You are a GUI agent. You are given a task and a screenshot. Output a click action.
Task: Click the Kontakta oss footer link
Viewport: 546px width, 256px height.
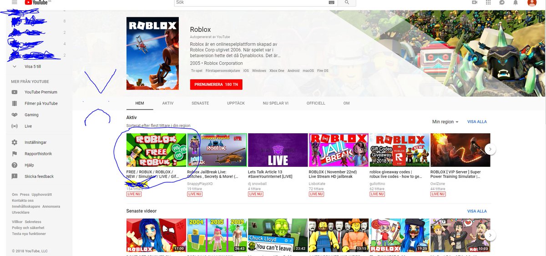[23, 201]
